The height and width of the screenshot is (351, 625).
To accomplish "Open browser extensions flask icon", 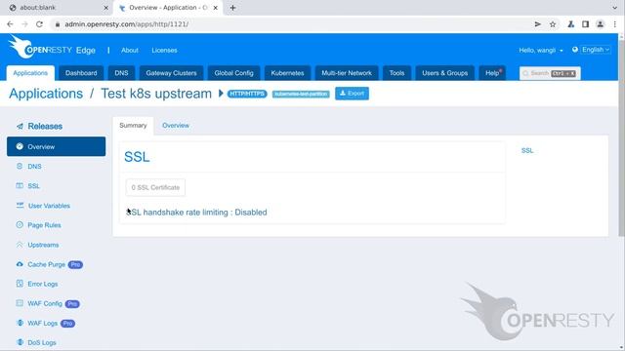I will point(570,24).
